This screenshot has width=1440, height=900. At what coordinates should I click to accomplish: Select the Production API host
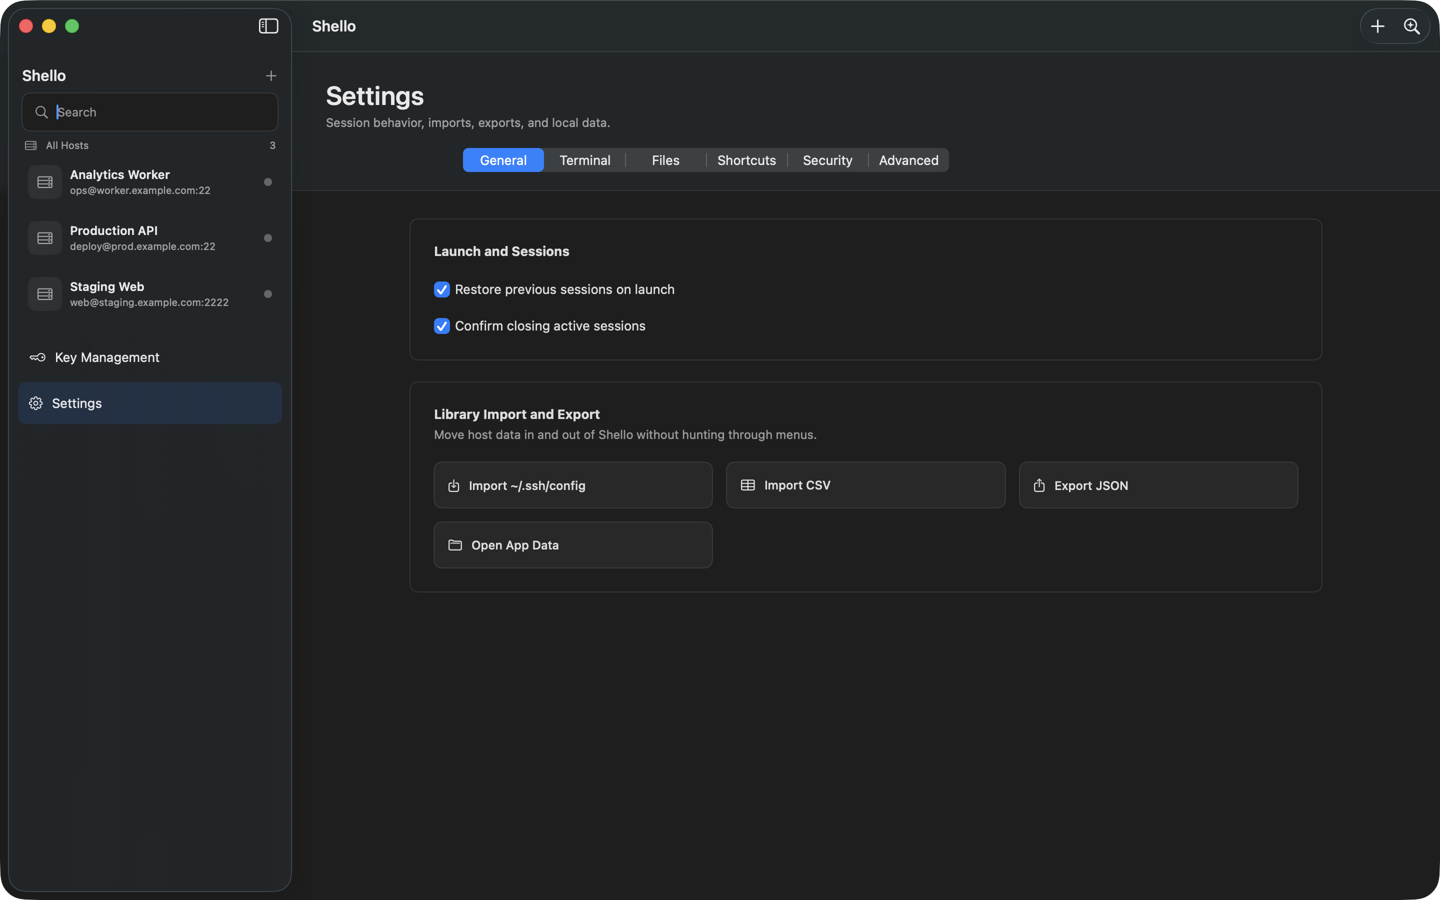point(150,238)
